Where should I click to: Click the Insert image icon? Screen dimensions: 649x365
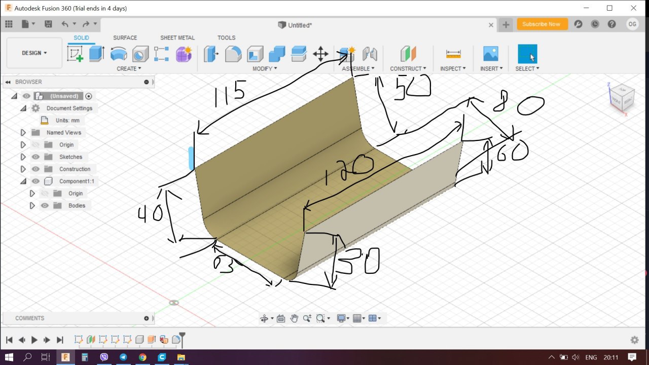coord(491,54)
